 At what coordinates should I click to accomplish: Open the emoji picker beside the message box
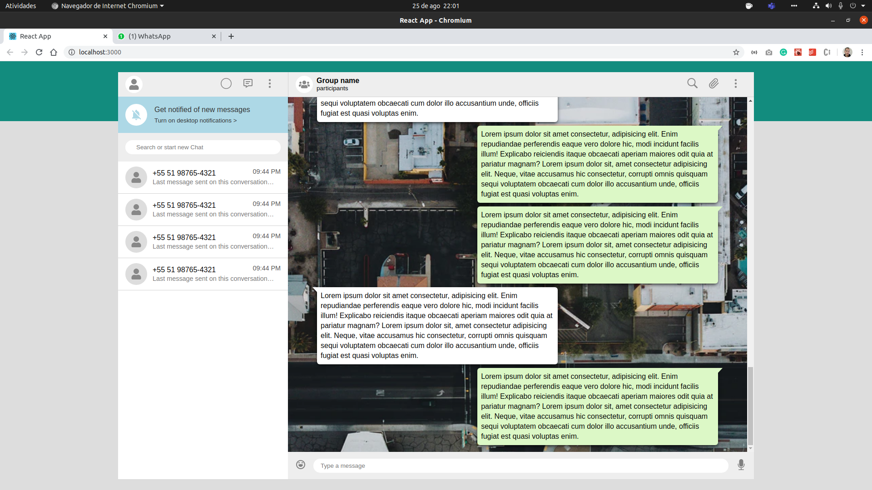300,465
